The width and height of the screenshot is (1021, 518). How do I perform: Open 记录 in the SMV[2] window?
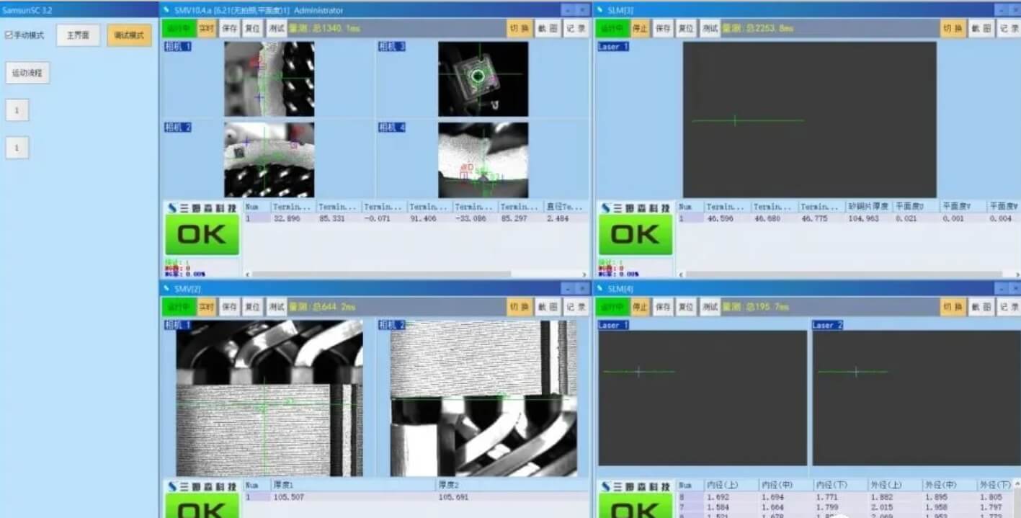(x=576, y=307)
